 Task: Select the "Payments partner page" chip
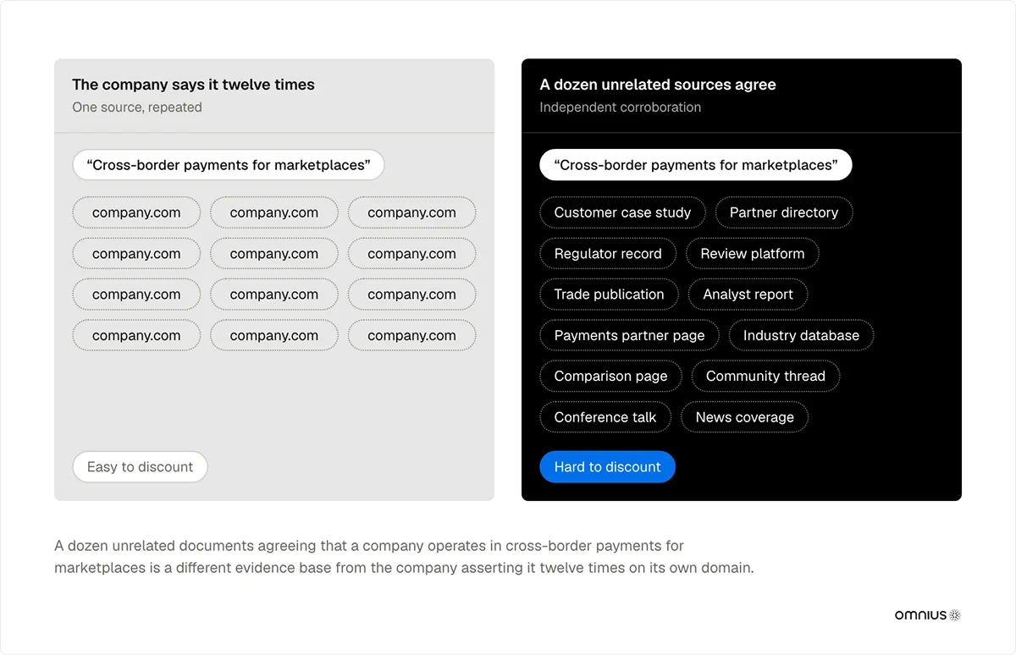pyautogui.click(x=629, y=336)
